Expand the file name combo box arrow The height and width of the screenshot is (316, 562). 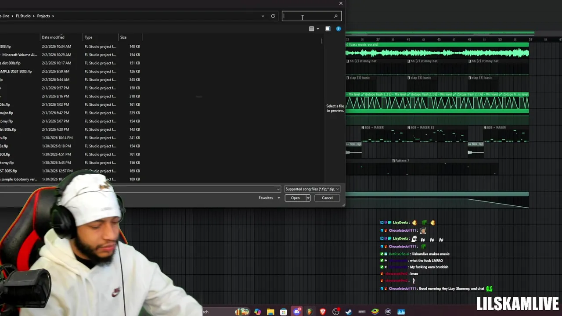[278, 189]
